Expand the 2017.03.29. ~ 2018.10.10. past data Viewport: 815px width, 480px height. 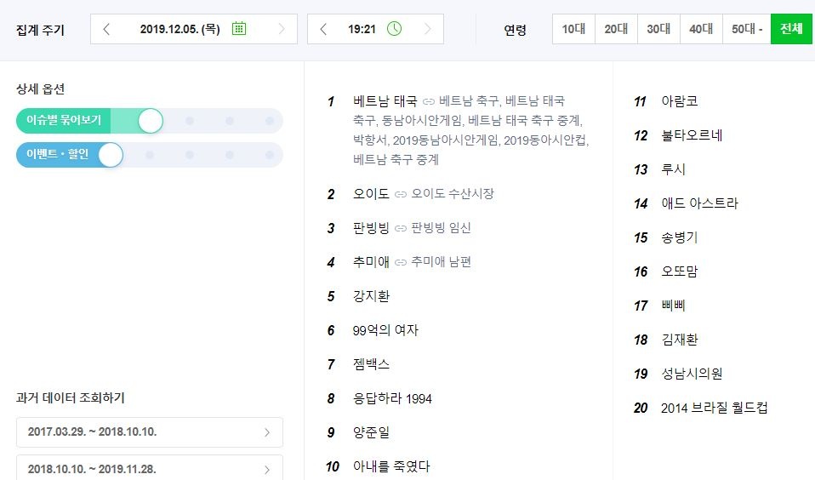[150, 432]
